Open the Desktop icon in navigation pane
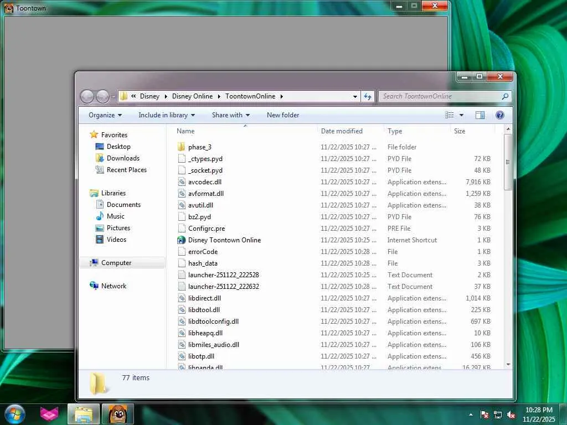 (100, 146)
